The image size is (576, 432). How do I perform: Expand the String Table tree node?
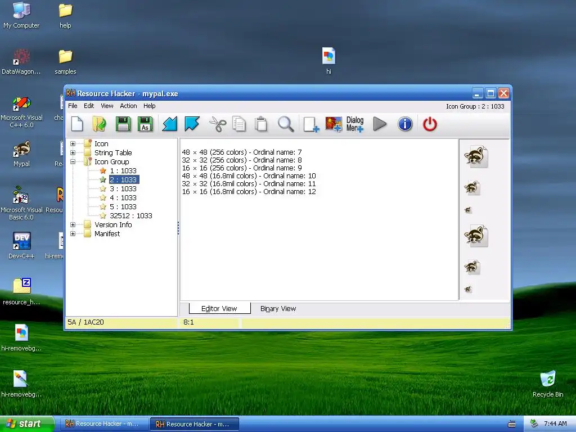coord(73,152)
